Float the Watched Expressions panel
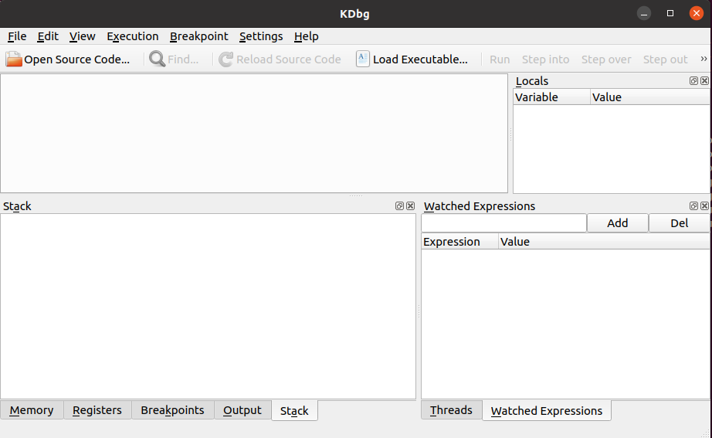The width and height of the screenshot is (712, 438). [693, 205]
